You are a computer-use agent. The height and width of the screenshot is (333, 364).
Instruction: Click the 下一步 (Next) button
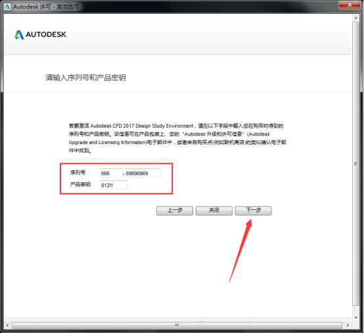pyautogui.click(x=253, y=211)
